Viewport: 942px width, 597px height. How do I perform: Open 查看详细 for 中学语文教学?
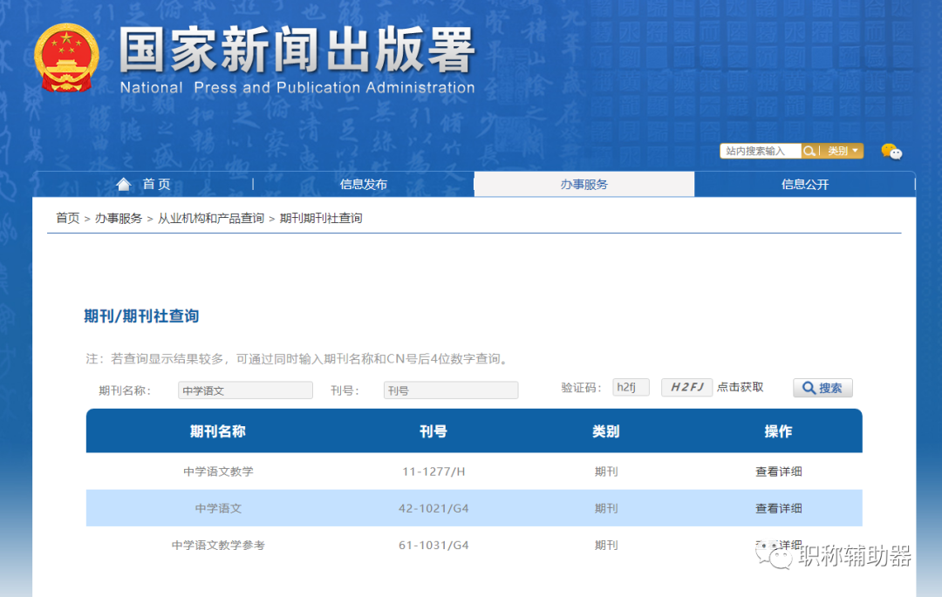(x=777, y=470)
